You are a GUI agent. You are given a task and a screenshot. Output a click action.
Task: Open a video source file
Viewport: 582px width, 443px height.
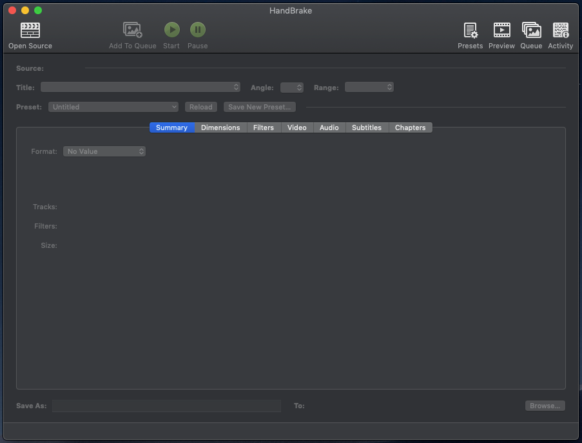[30, 33]
